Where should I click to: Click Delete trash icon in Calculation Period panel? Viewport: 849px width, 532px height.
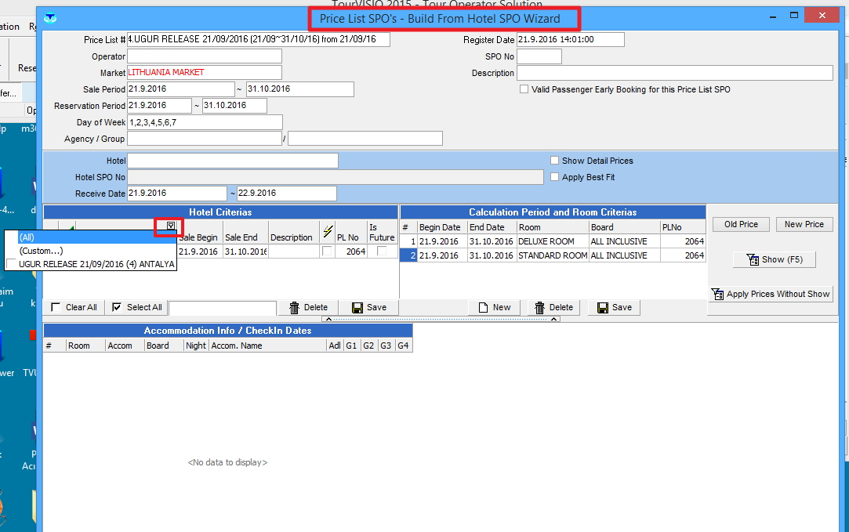540,308
